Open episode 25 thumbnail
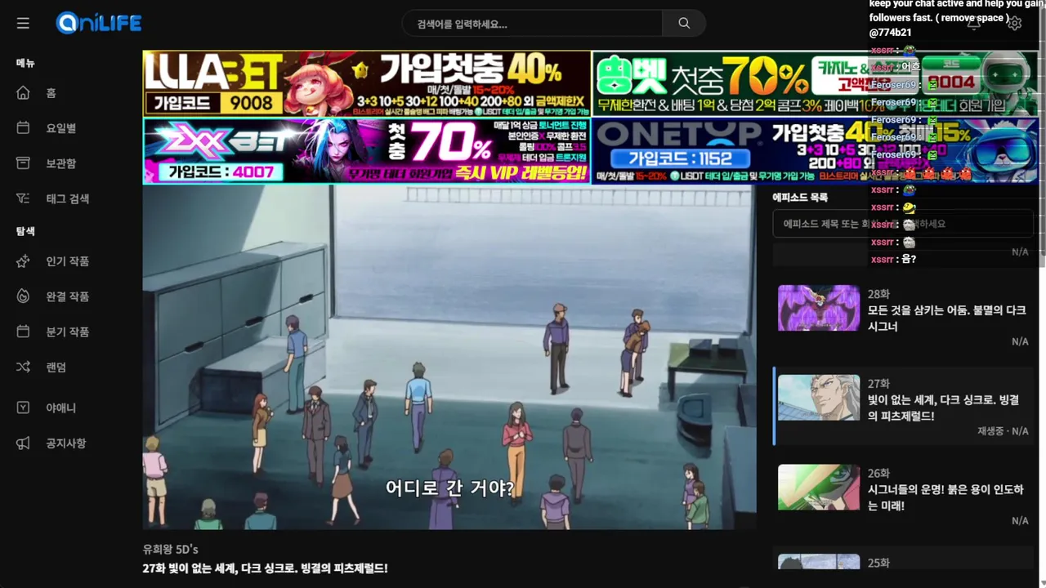The height and width of the screenshot is (588, 1046). (819, 562)
